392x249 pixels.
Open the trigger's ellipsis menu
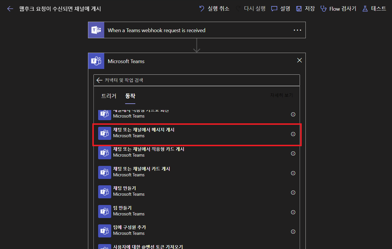click(297, 30)
